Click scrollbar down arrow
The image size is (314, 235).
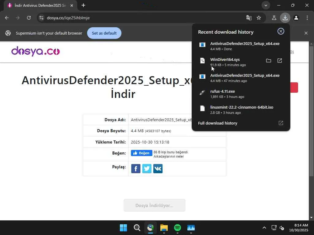coord(311,218)
